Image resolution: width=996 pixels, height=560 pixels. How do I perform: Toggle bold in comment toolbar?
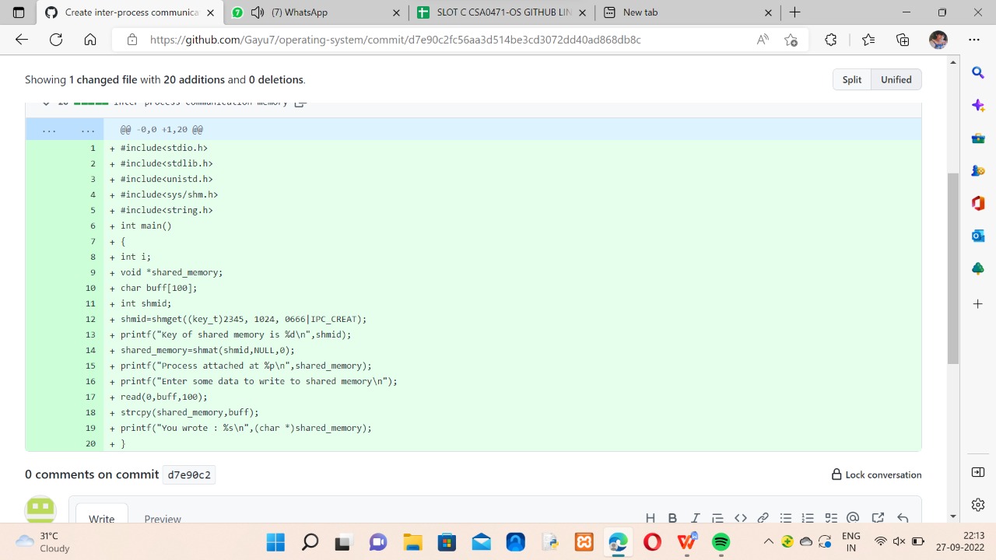click(672, 518)
